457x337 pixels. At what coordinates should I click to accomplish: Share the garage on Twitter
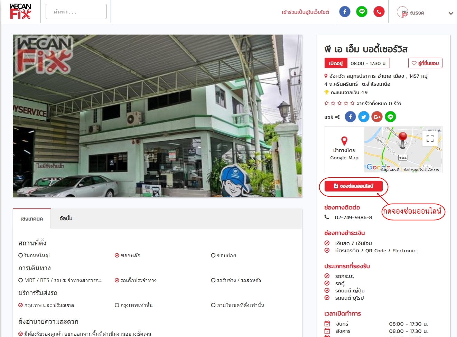click(x=364, y=117)
